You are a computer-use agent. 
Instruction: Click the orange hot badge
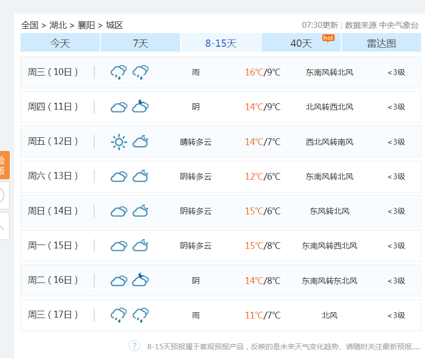[x=328, y=38]
